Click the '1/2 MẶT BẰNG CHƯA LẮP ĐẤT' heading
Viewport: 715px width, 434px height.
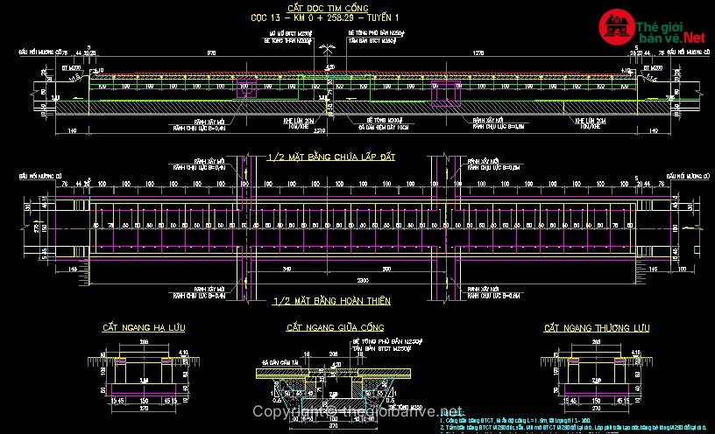pos(328,157)
